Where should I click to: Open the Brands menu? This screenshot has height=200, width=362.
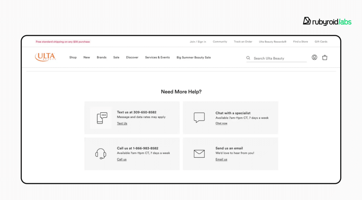(x=101, y=57)
